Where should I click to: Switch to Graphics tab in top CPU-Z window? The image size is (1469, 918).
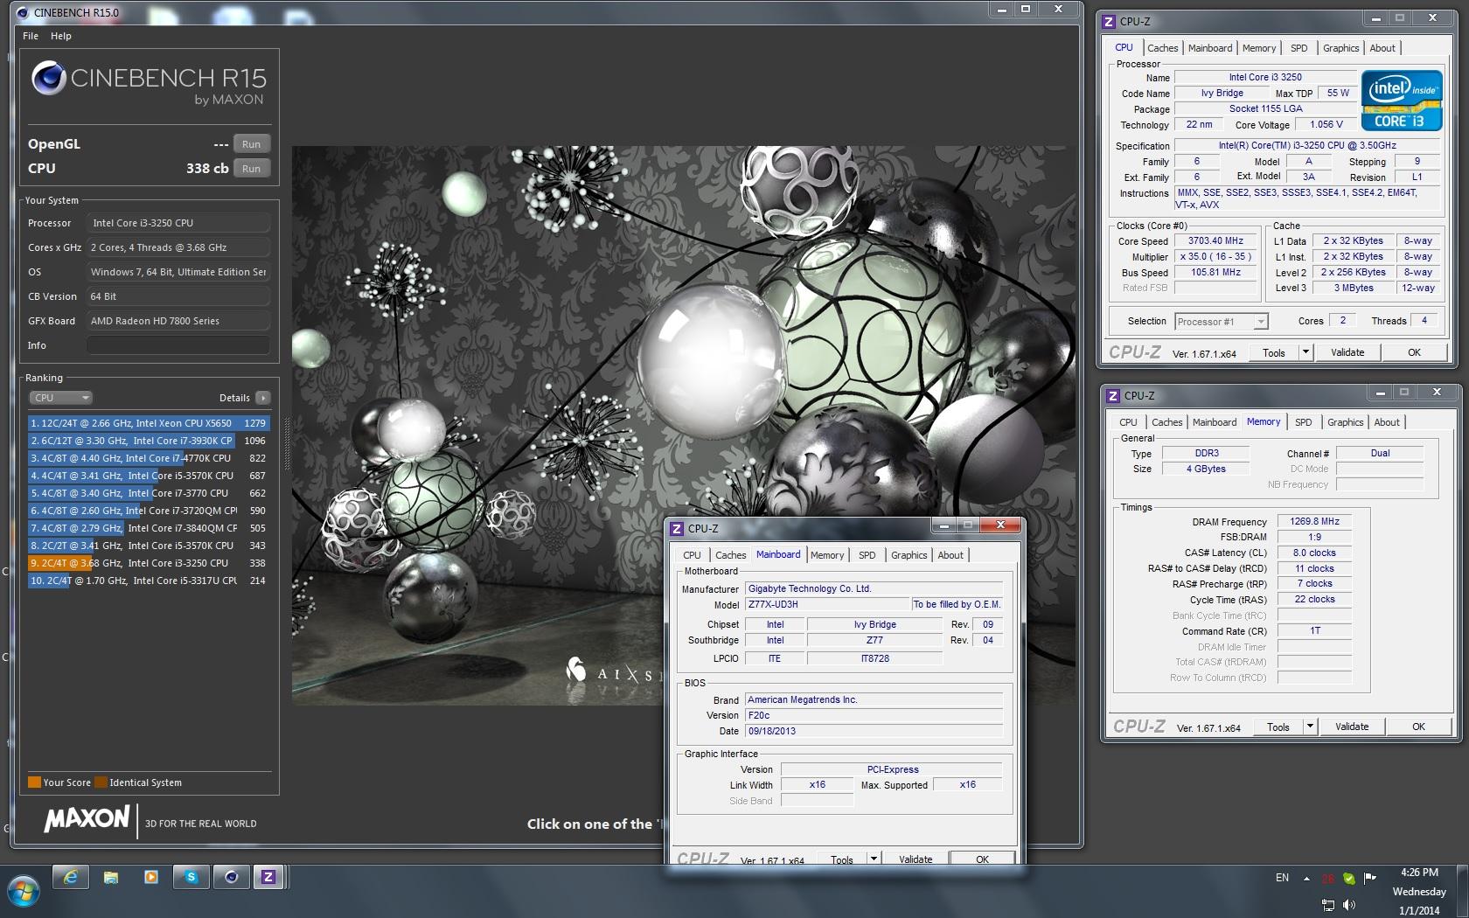pyautogui.click(x=1340, y=48)
